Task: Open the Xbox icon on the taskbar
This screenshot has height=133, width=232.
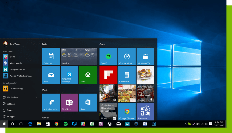Action: click(x=110, y=124)
